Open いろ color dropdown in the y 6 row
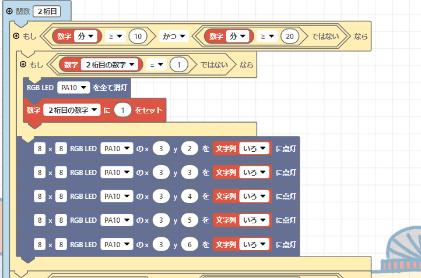 [x=254, y=244]
